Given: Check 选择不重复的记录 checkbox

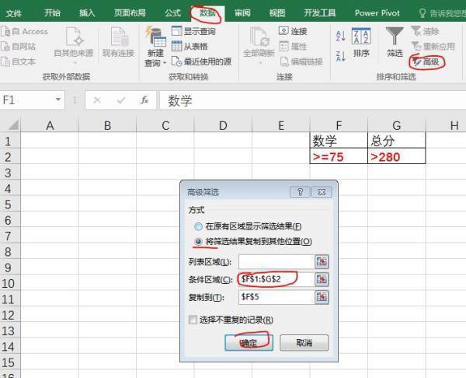Looking at the screenshot, I should pyautogui.click(x=193, y=320).
